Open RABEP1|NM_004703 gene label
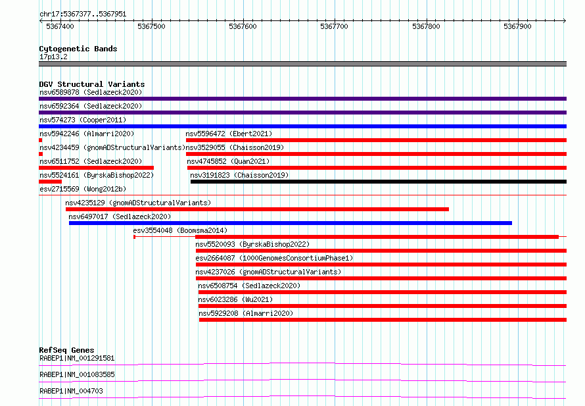This screenshot has width=585, height=406. (x=71, y=391)
